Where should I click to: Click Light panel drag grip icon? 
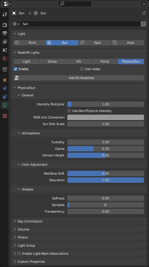tap(143, 34)
